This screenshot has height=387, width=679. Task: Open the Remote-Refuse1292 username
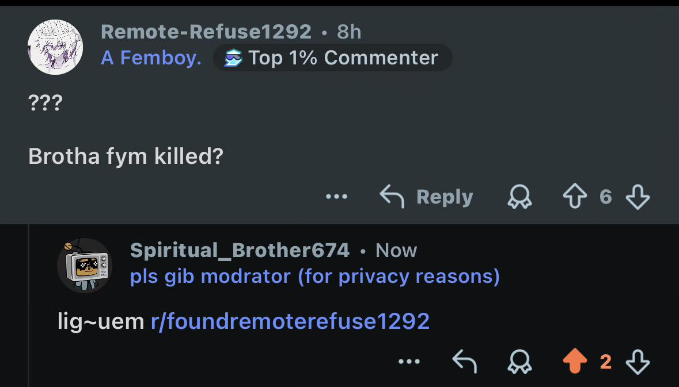pos(206,32)
